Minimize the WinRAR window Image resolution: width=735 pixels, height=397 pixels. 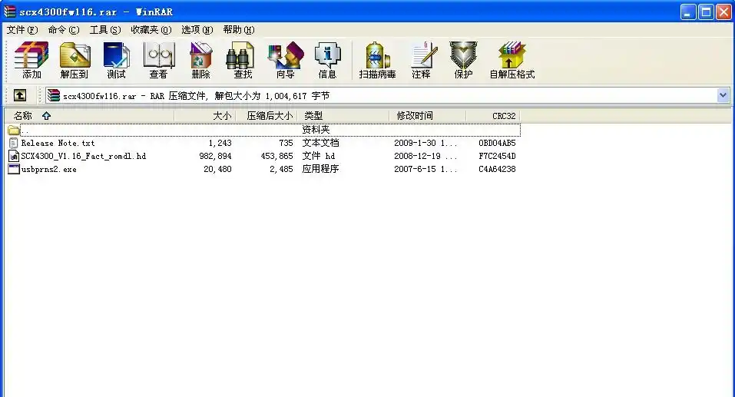(x=687, y=12)
